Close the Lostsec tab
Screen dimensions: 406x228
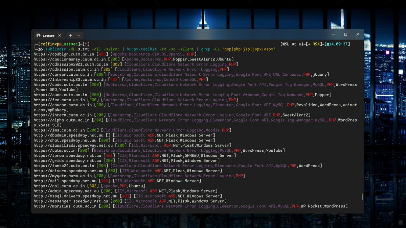(x=60, y=35)
